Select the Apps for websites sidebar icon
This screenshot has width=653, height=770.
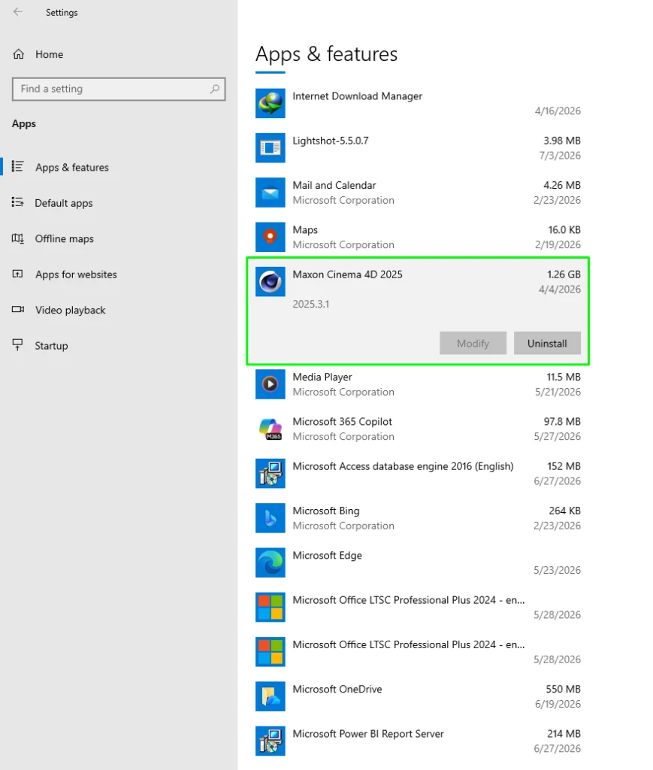coord(18,274)
